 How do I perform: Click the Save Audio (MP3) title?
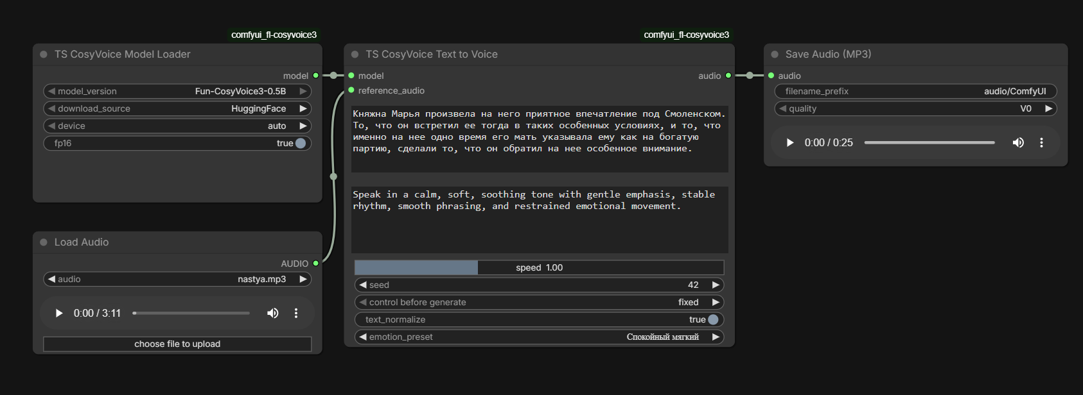(828, 55)
